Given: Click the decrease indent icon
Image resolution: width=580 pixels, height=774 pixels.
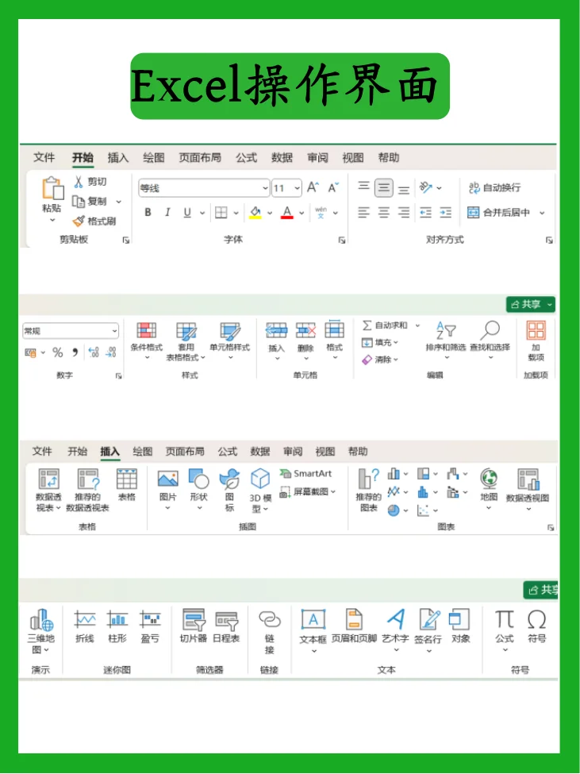Looking at the screenshot, I should point(425,212).
